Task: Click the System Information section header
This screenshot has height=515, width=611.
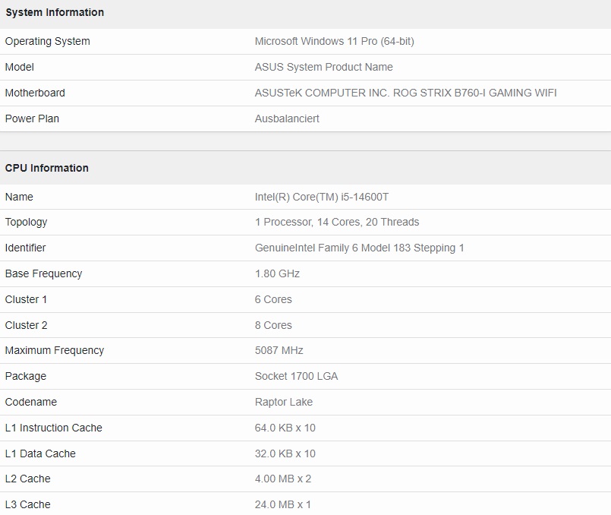Action: (55, 12)
